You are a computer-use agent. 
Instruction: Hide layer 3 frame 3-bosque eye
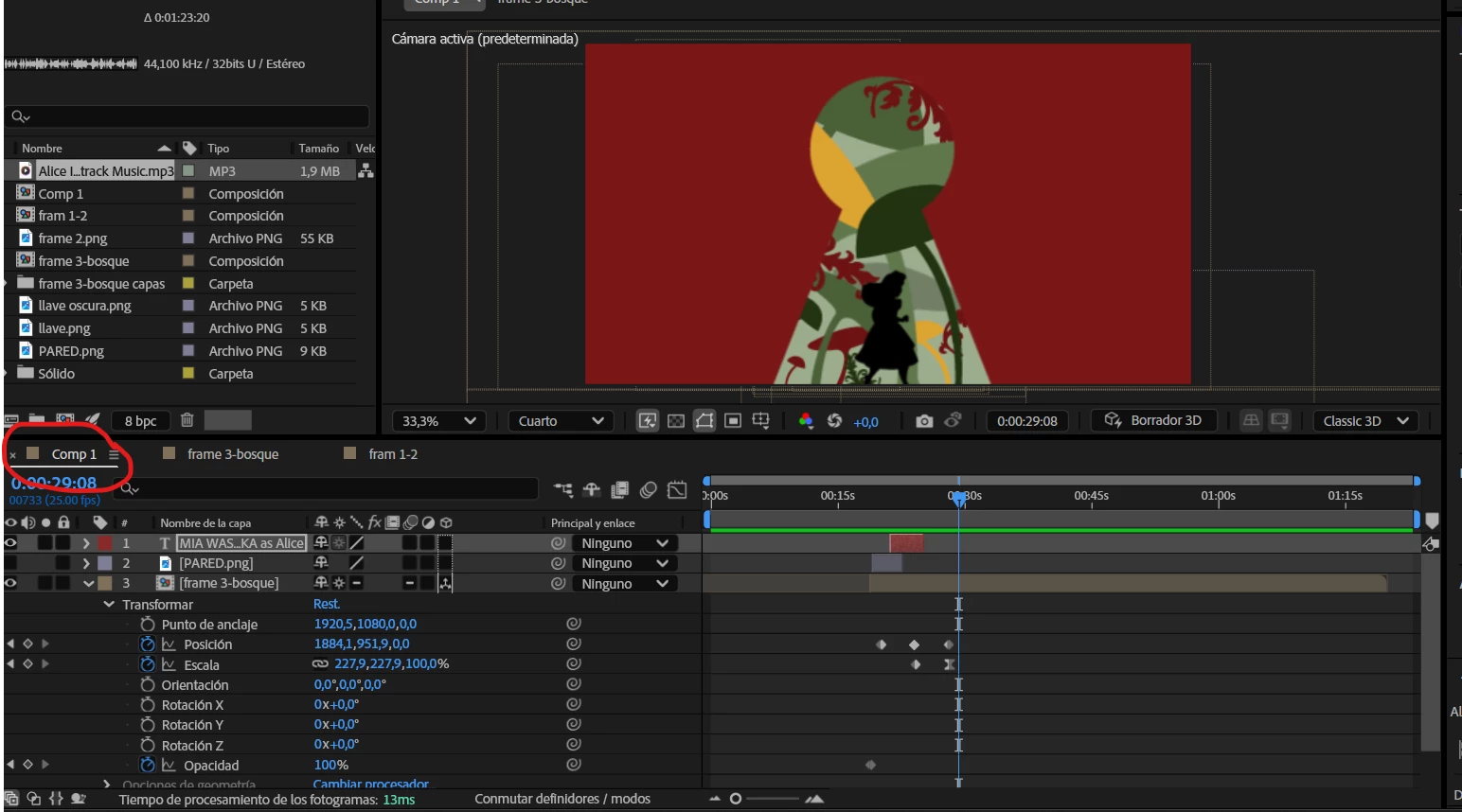pyautogui.click(x=10, y=583)
